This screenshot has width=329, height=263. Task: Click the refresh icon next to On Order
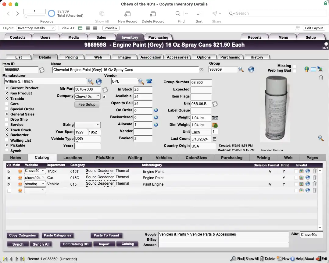[156, 110]
